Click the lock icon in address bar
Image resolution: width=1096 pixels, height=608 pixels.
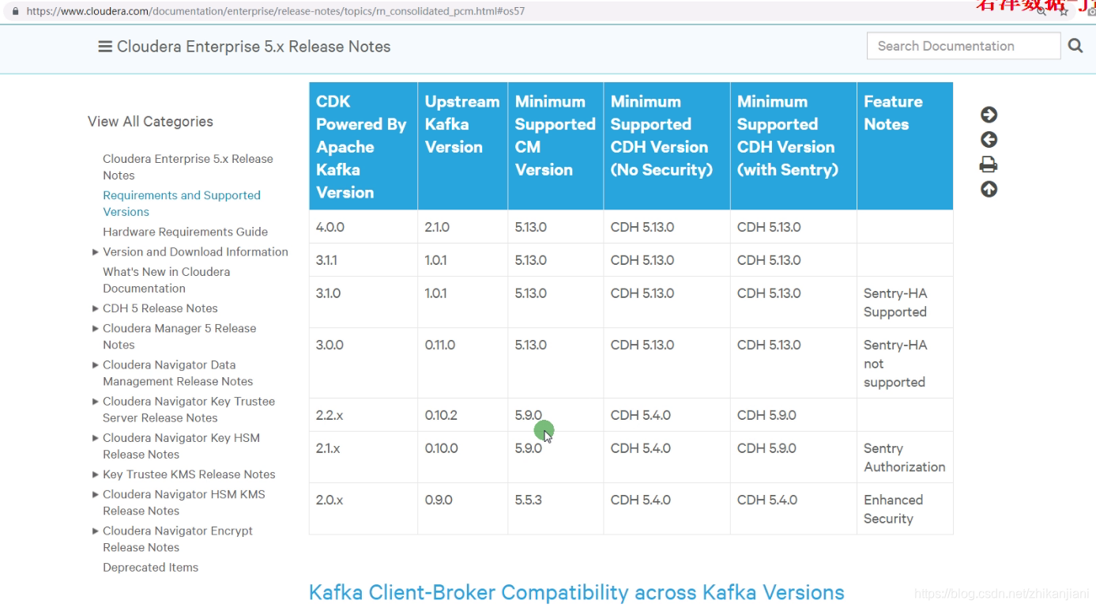click(15, 11)
